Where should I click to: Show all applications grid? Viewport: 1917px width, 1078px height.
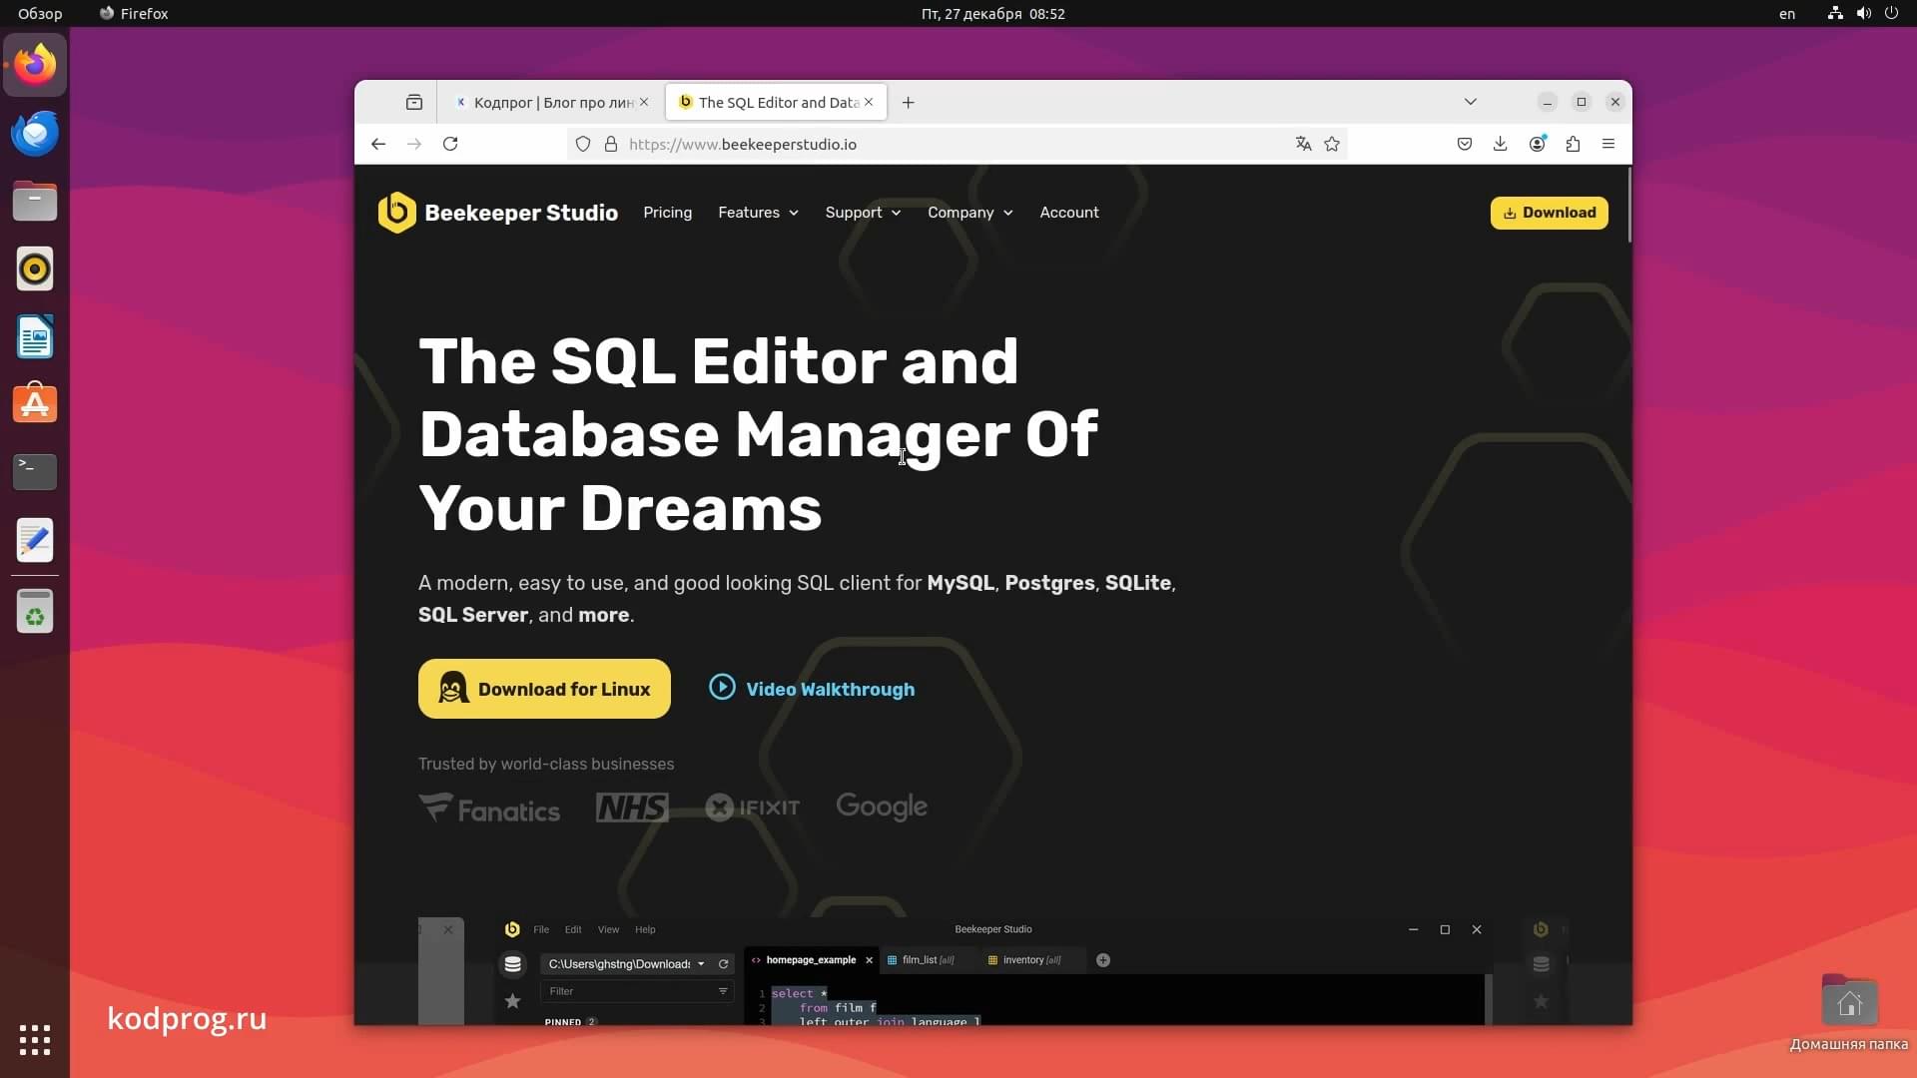(x=35, y=1040)
